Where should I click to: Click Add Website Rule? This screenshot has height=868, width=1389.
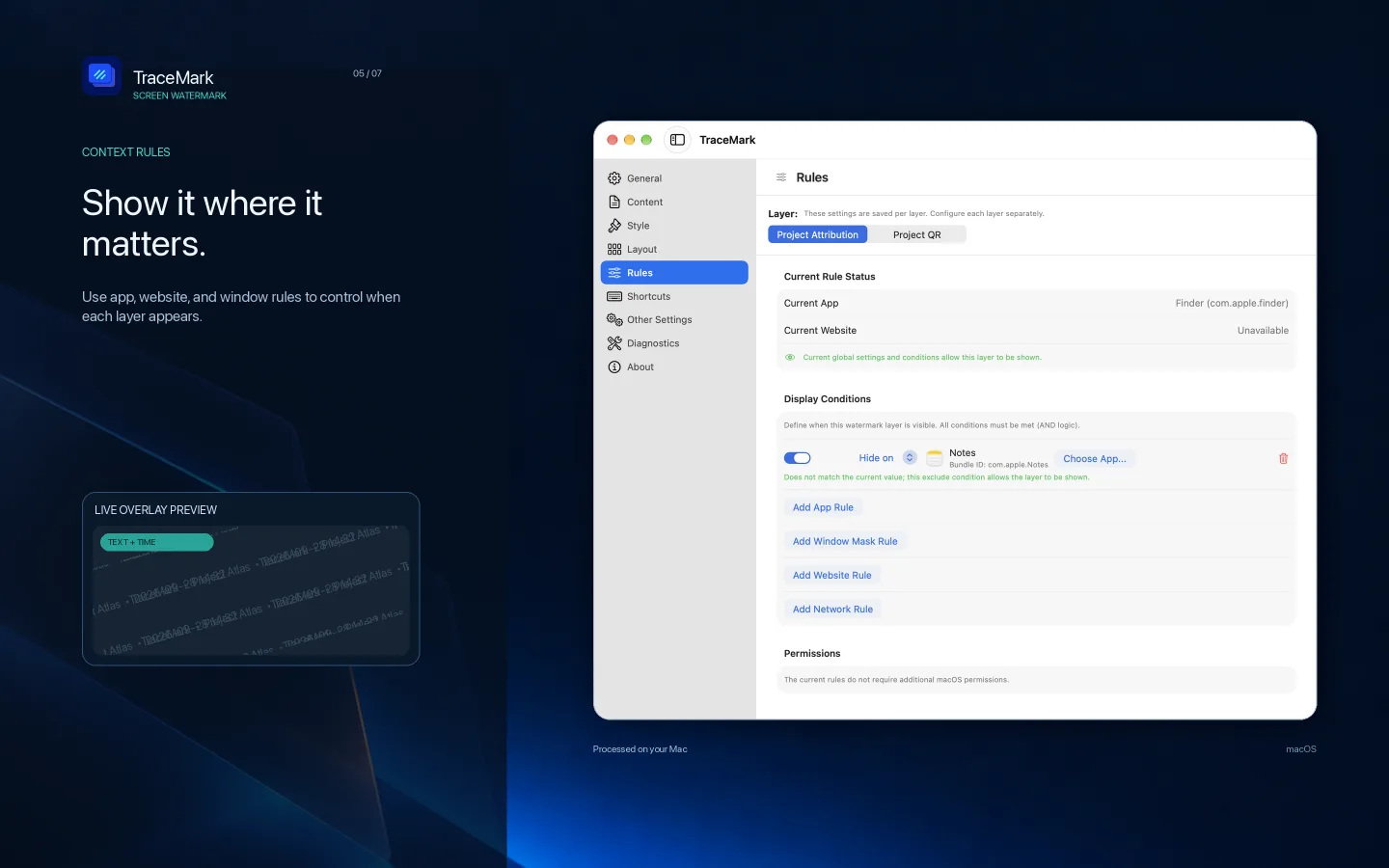[x=831, y=575]
